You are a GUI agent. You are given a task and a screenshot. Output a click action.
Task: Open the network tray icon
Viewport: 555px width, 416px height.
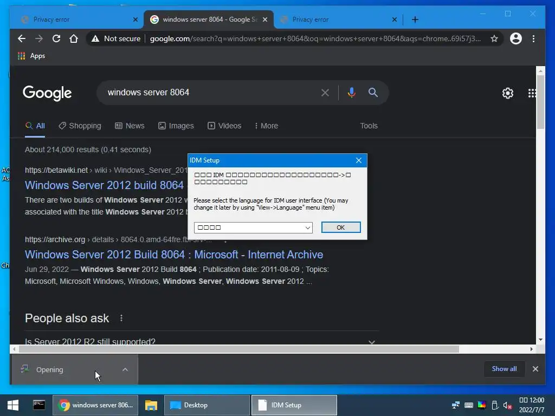pos(455,405)
